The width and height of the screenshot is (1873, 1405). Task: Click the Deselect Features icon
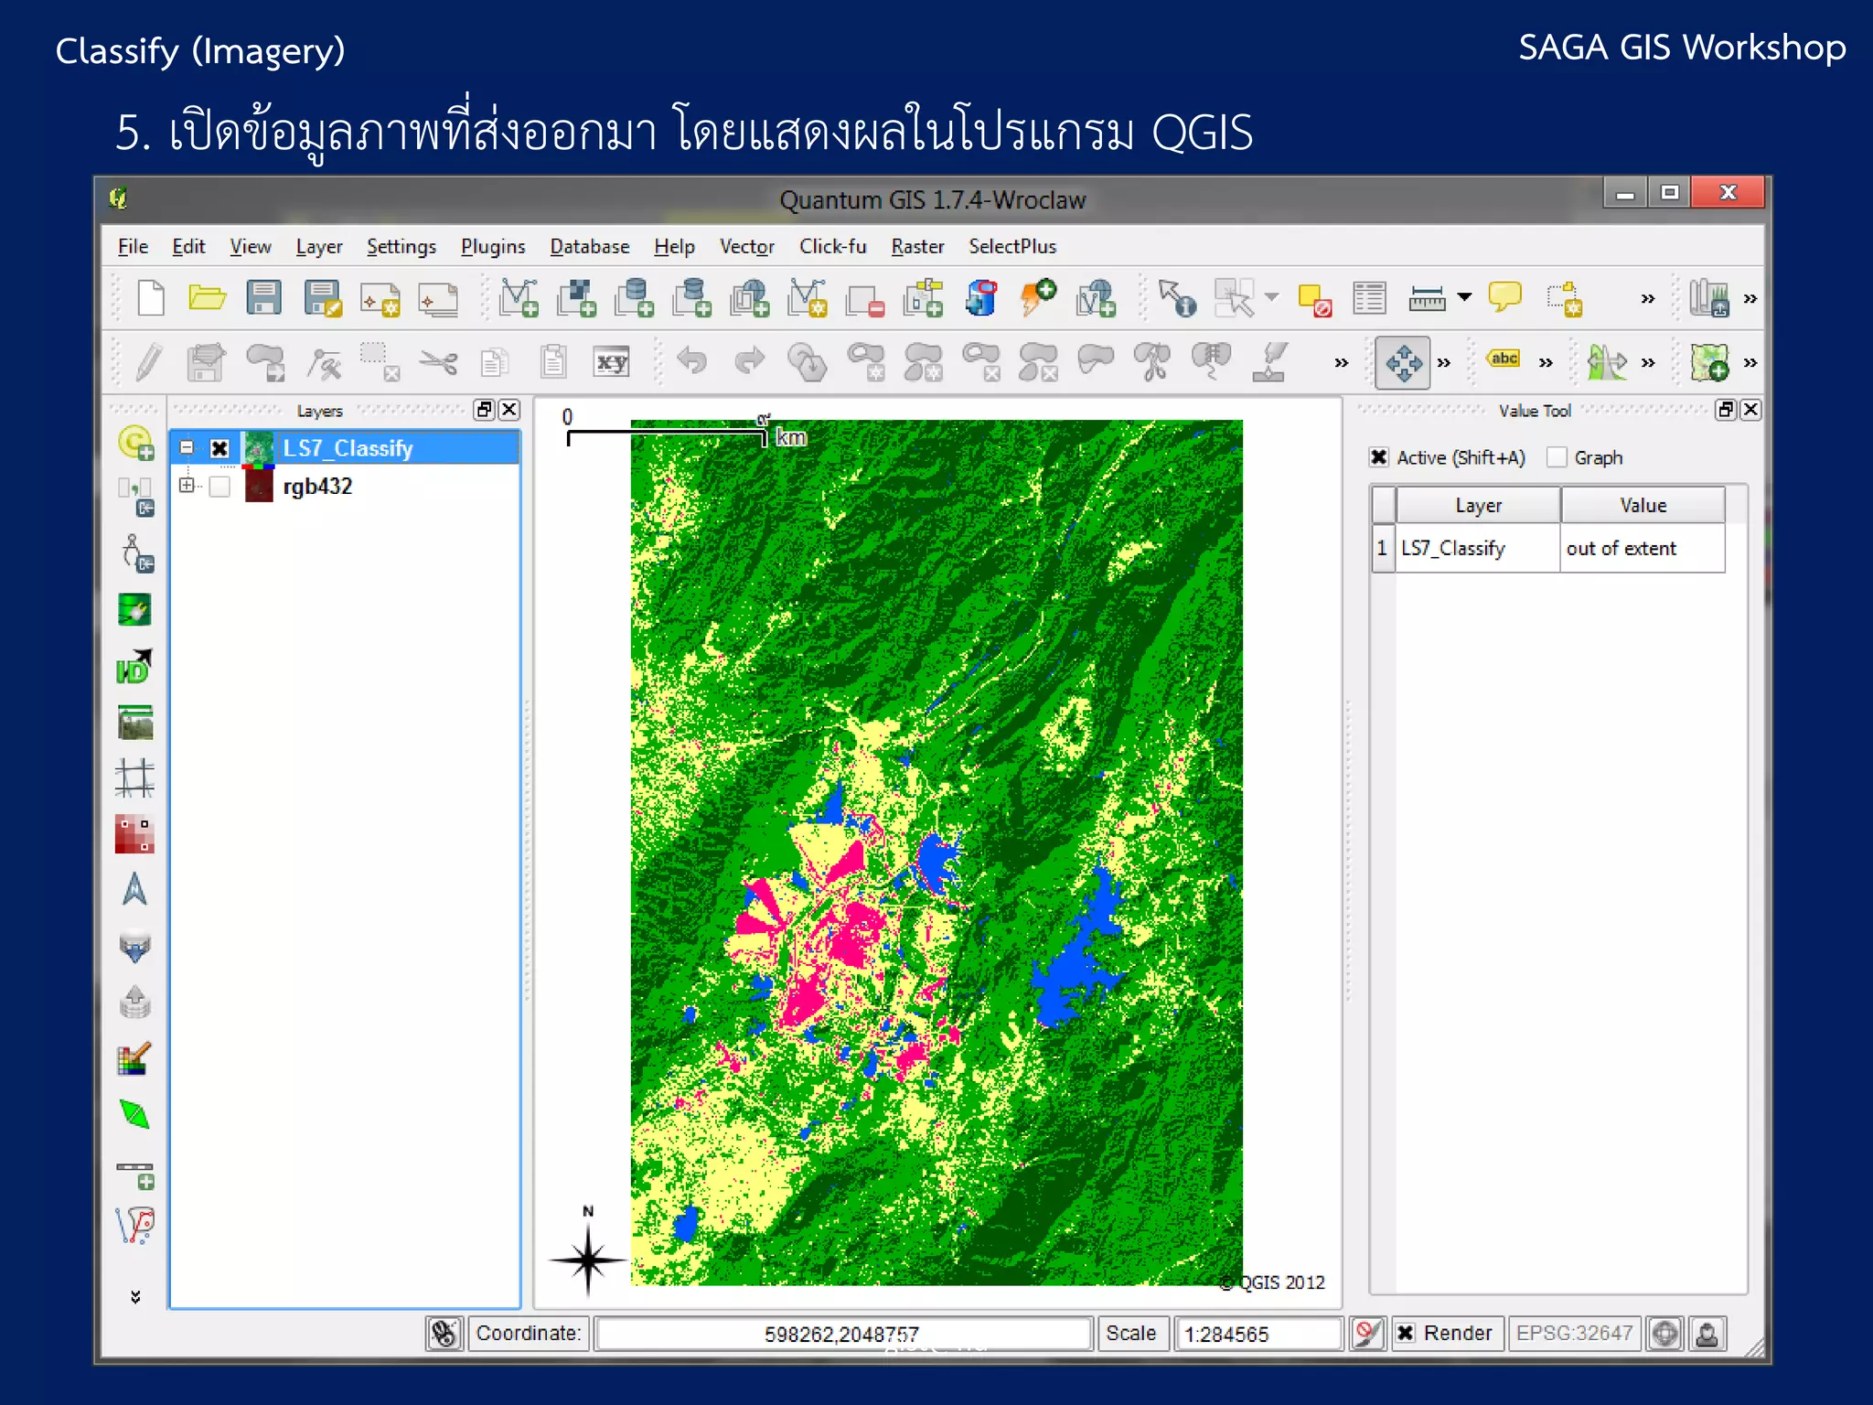(1314, 300)
